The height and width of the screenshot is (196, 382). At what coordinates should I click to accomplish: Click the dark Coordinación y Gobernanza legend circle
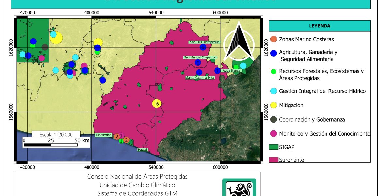pos(274,120)
